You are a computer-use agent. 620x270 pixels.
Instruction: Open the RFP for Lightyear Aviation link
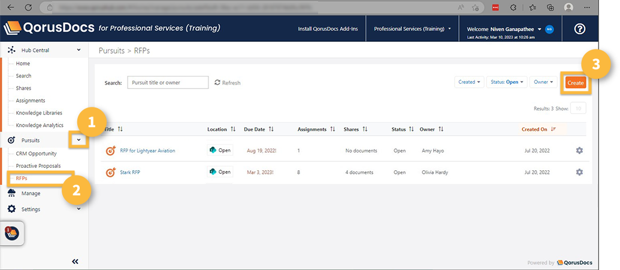click(147, 151)
